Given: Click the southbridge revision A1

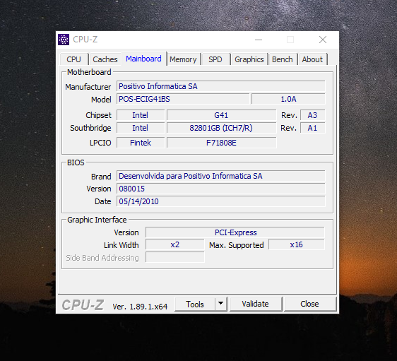Looking at the screenshot, I should tap(312, 128).
